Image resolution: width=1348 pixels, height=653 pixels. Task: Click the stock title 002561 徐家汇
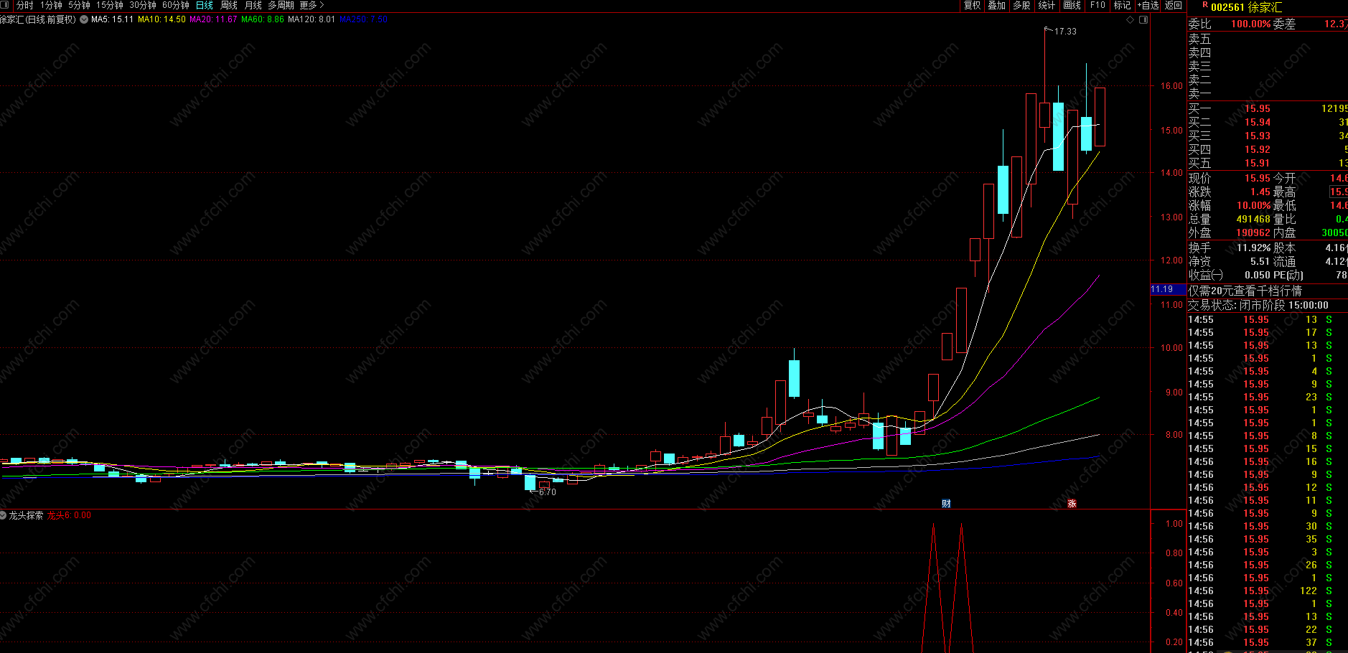[x=1246, y=7]
